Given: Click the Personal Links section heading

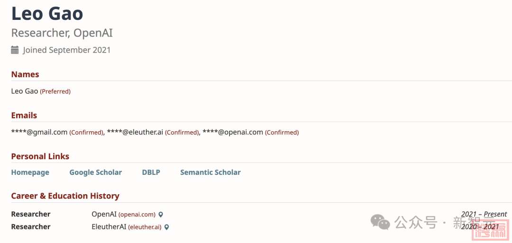Looking at the screenshot, I should click(40, 156).
